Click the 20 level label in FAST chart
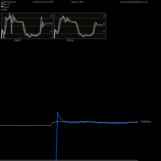This screenshot has width=161, height=161. point(51,31)
